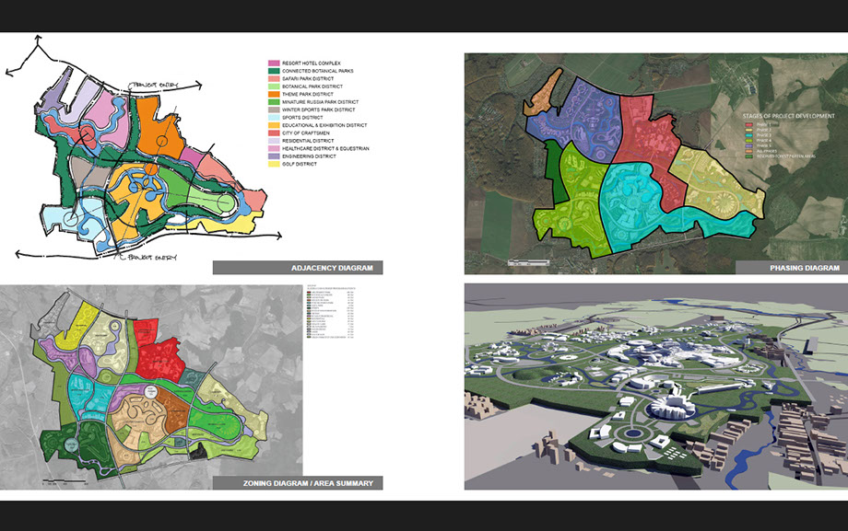Click the Safari Park District legend text

point(315,78)
